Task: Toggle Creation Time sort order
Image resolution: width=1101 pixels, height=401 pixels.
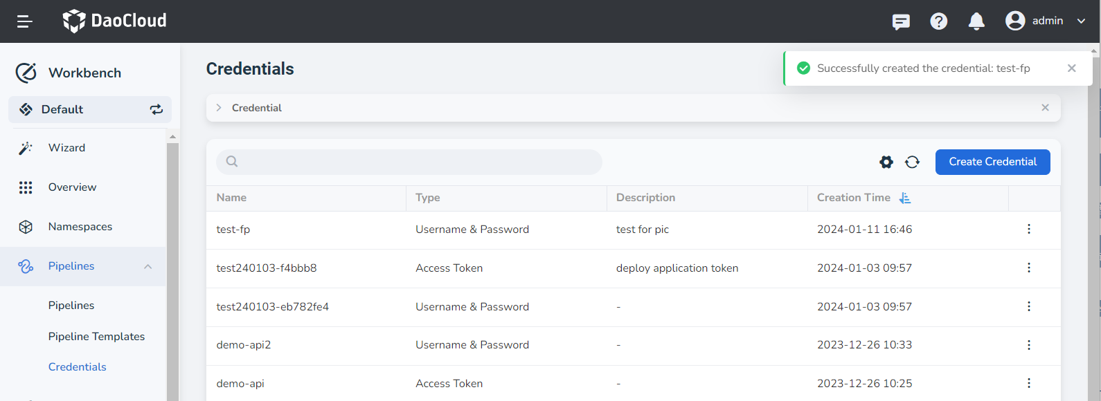Action: click(x=904, y=198)
